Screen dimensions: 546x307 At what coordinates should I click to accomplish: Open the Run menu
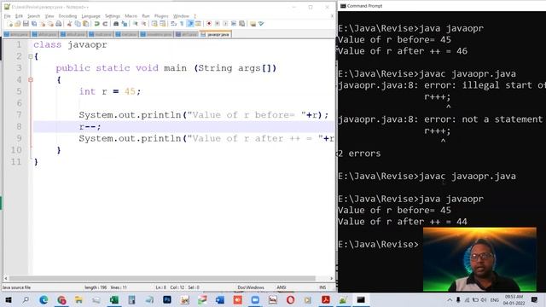(x=146, y=16)
